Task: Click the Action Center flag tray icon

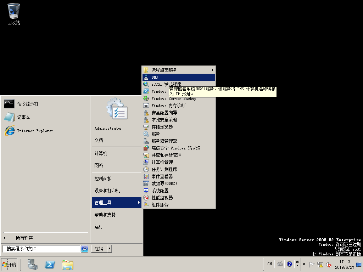Action: point(312,264)
